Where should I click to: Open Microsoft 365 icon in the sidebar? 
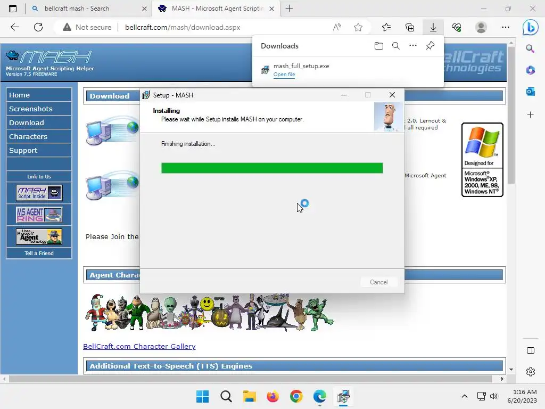pos(531,70)
